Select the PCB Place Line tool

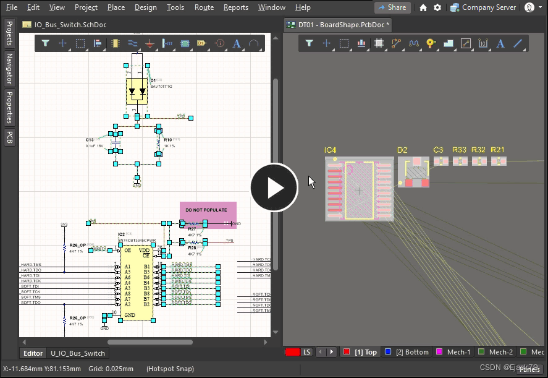point(518,43)
